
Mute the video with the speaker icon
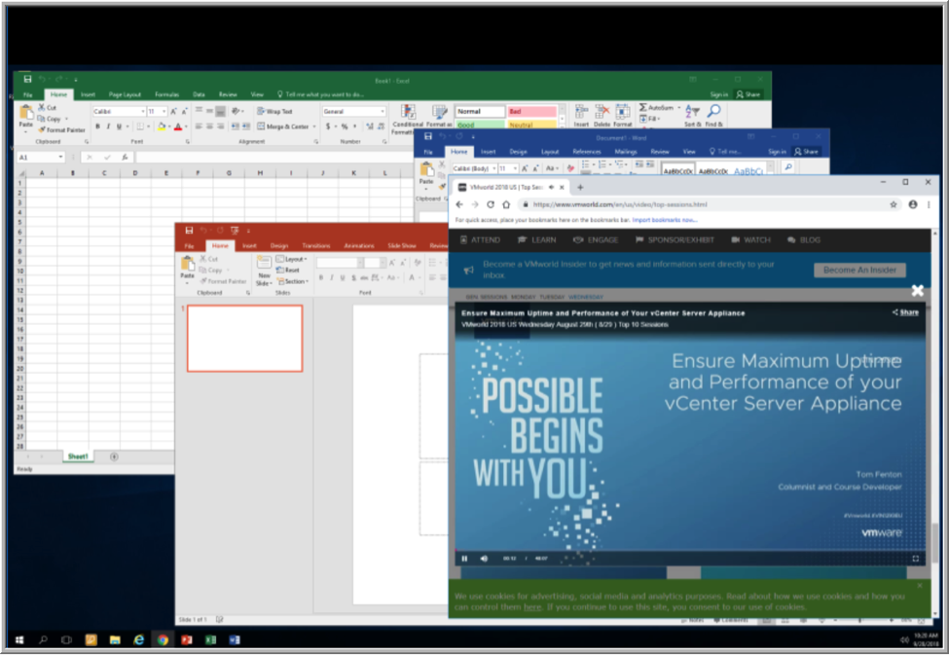[x=484, y=559]
